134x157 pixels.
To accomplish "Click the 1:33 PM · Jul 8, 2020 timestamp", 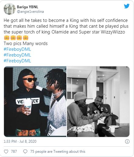I will tap(20, 141).
